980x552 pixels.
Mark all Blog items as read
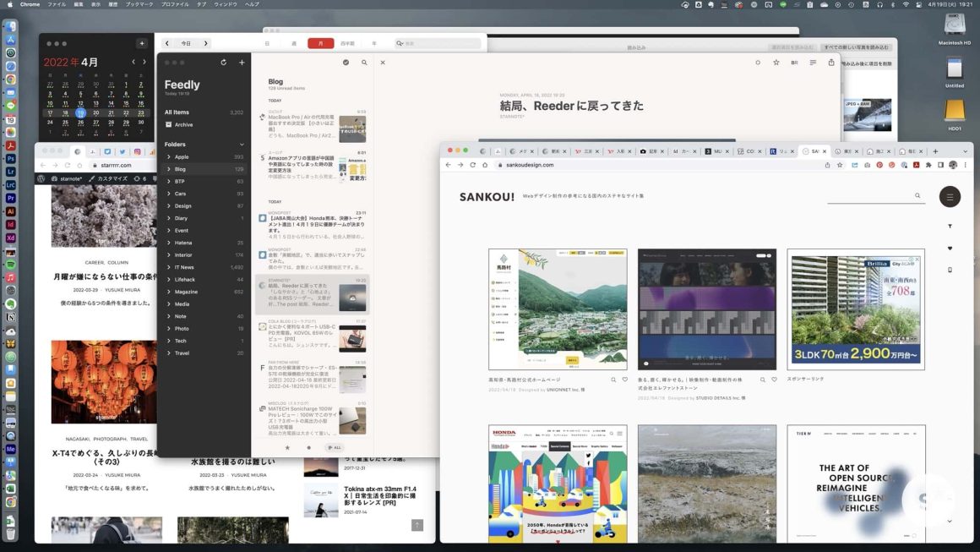tap(346, 63)
